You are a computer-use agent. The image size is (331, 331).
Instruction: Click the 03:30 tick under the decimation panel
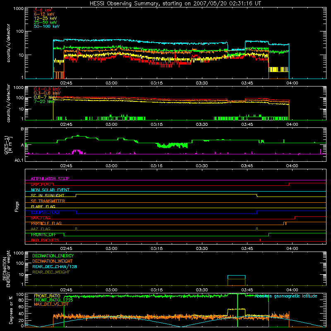201,290
